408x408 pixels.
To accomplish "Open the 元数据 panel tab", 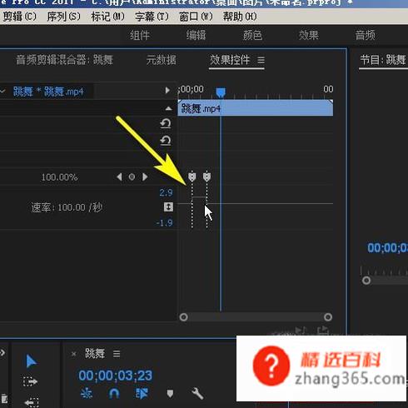I will (x=162, y=60).
